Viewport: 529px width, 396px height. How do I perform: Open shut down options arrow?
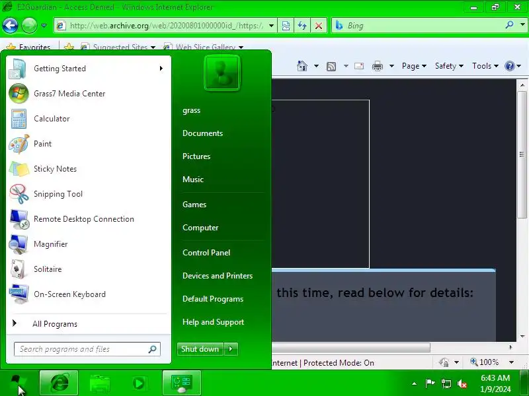pos(231,349)
